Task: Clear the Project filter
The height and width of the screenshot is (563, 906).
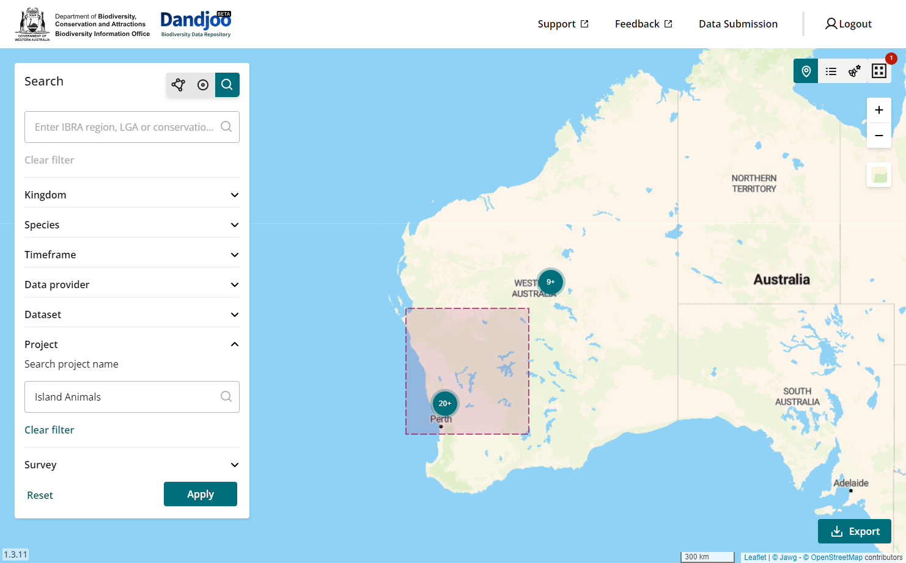Action: (x=50, y=430)
